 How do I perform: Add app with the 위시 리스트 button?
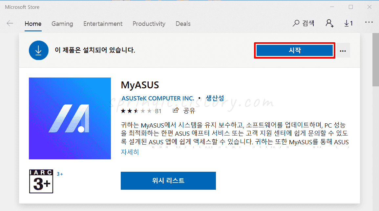click(168, 181)
